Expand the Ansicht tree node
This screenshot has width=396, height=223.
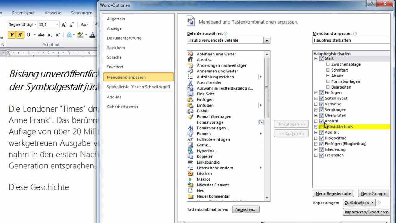316,121
